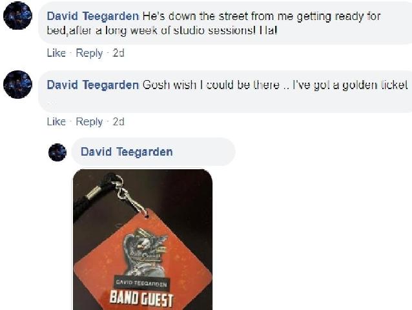The image size is (412, 310).
Task: Open David Teegarden's name on the golden ticket comment
Action: [x=93, y=85]
